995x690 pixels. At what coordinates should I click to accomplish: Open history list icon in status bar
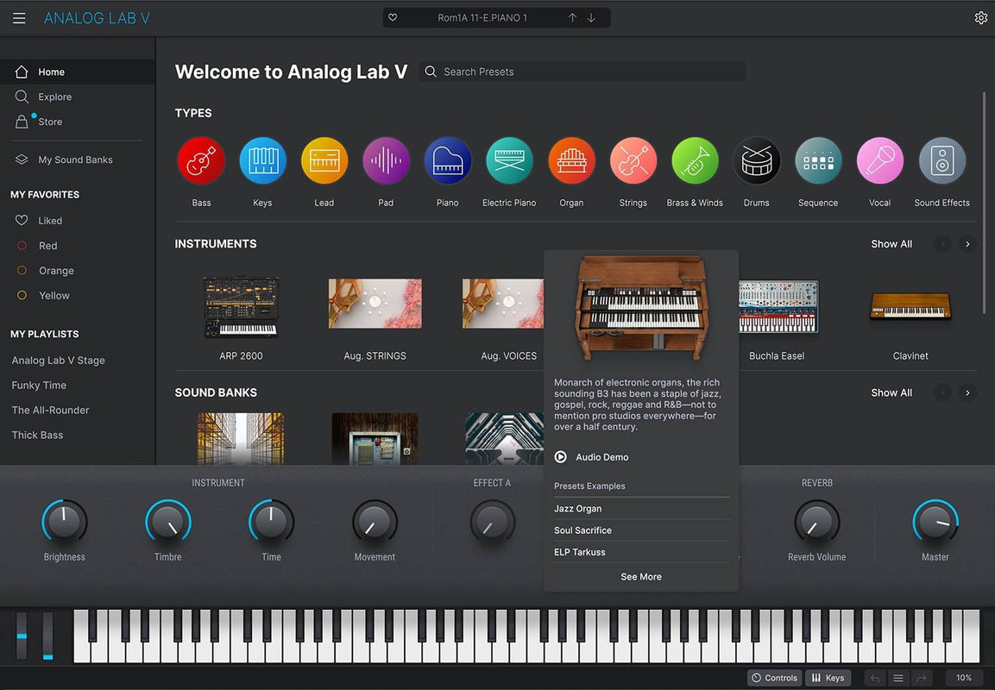point(897,678)
